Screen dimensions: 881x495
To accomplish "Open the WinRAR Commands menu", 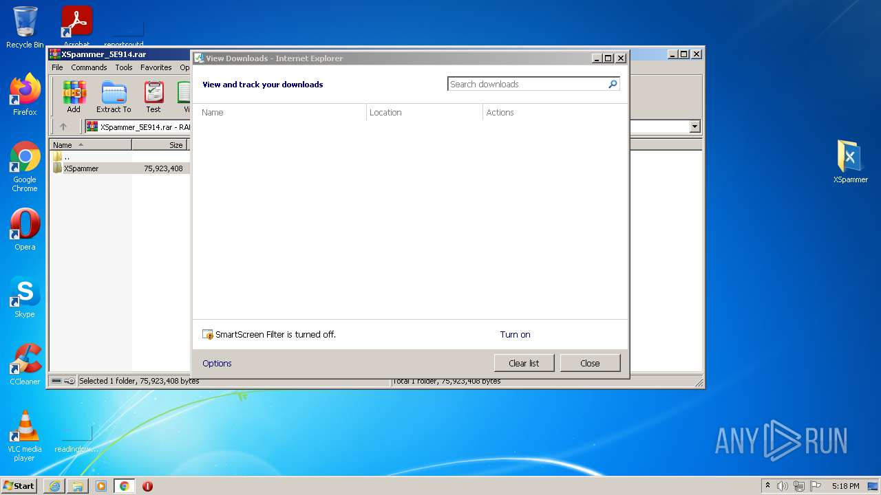I will (89, 67).
